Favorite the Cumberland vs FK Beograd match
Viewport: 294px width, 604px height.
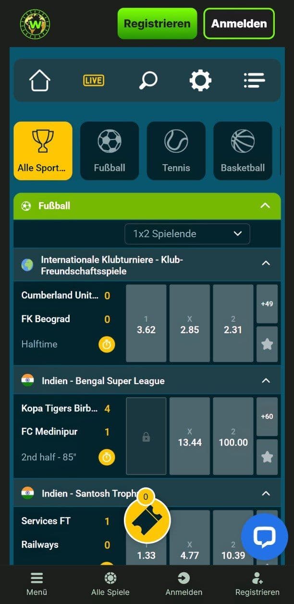click(267, 344)
